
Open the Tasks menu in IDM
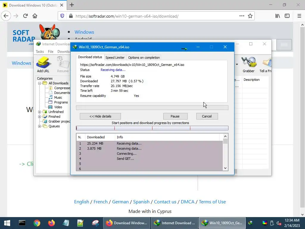[40, 52]
